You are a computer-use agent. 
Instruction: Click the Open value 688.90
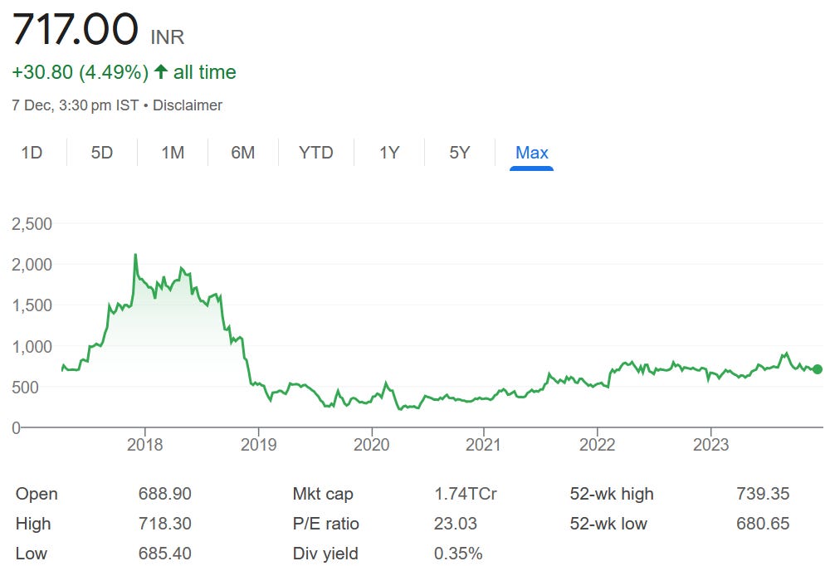point(164,494)
